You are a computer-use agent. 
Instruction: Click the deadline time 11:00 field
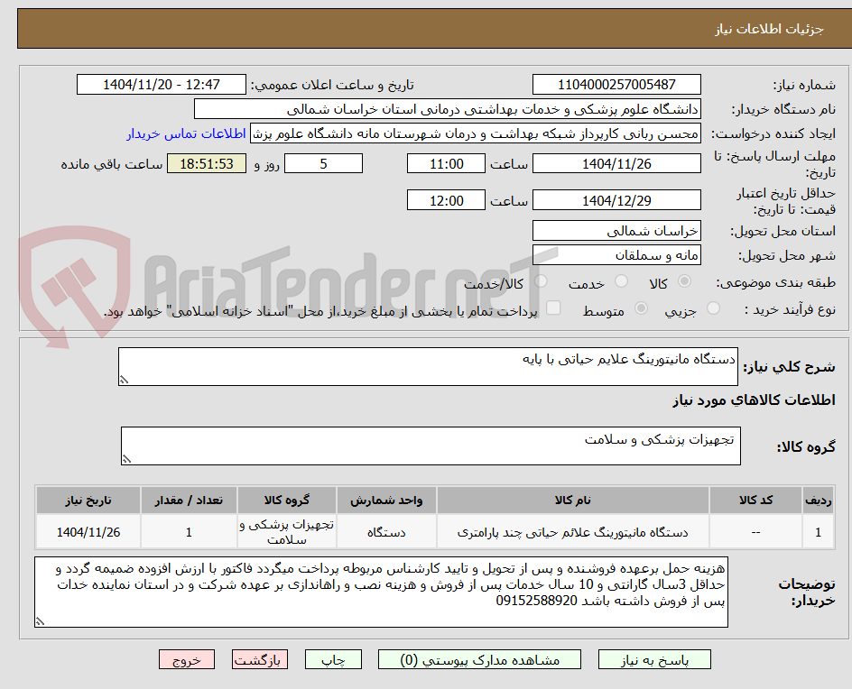click(446, 163)
